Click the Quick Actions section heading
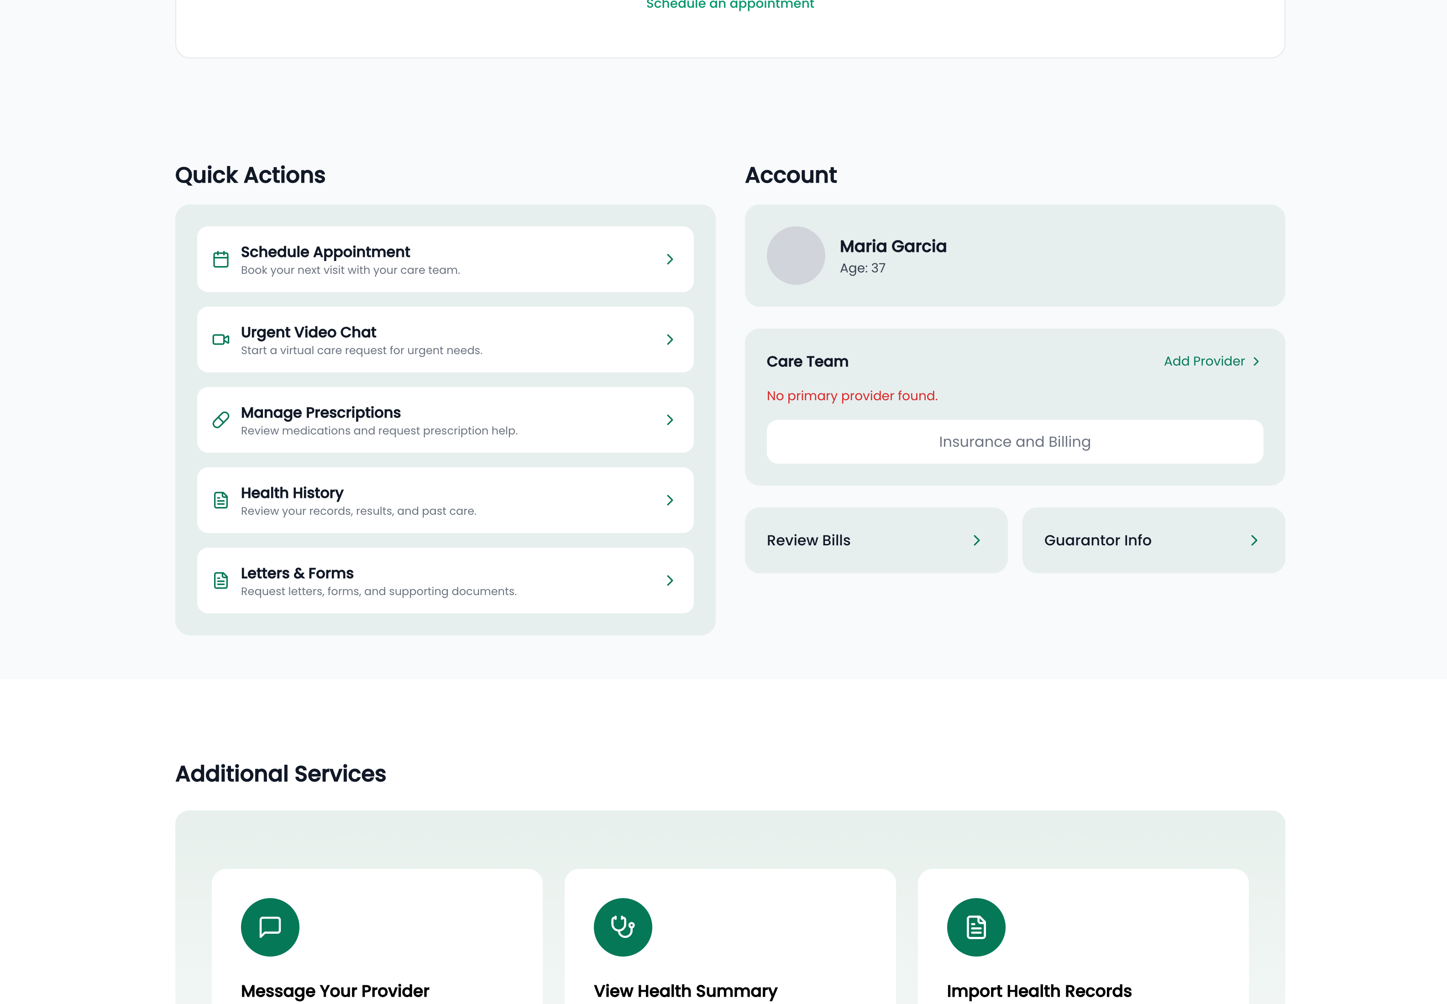 251,175
